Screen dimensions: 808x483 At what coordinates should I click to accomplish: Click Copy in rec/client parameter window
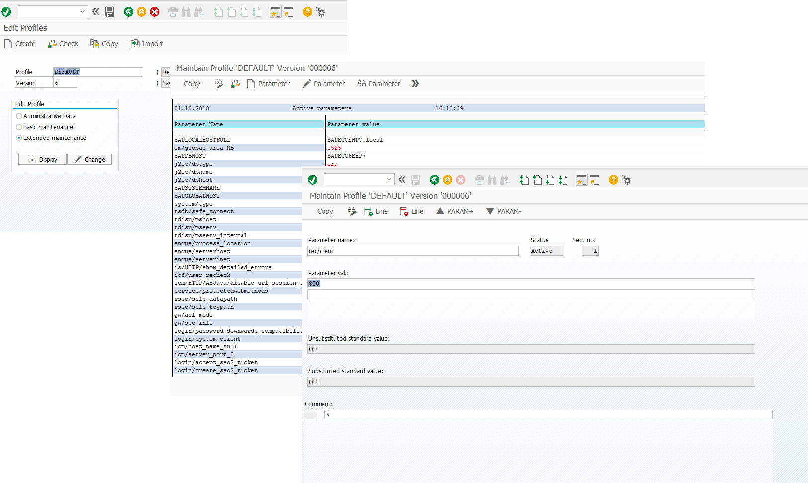tap(325, 211)
